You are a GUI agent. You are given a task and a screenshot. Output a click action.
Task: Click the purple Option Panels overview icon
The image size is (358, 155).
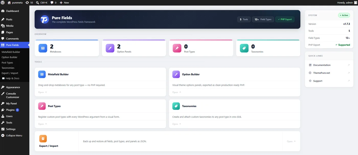click(x=110, y=48)
